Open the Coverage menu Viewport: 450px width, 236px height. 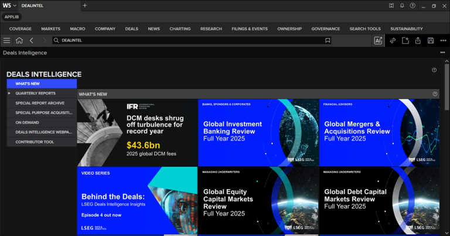click(x=21, y=29)
